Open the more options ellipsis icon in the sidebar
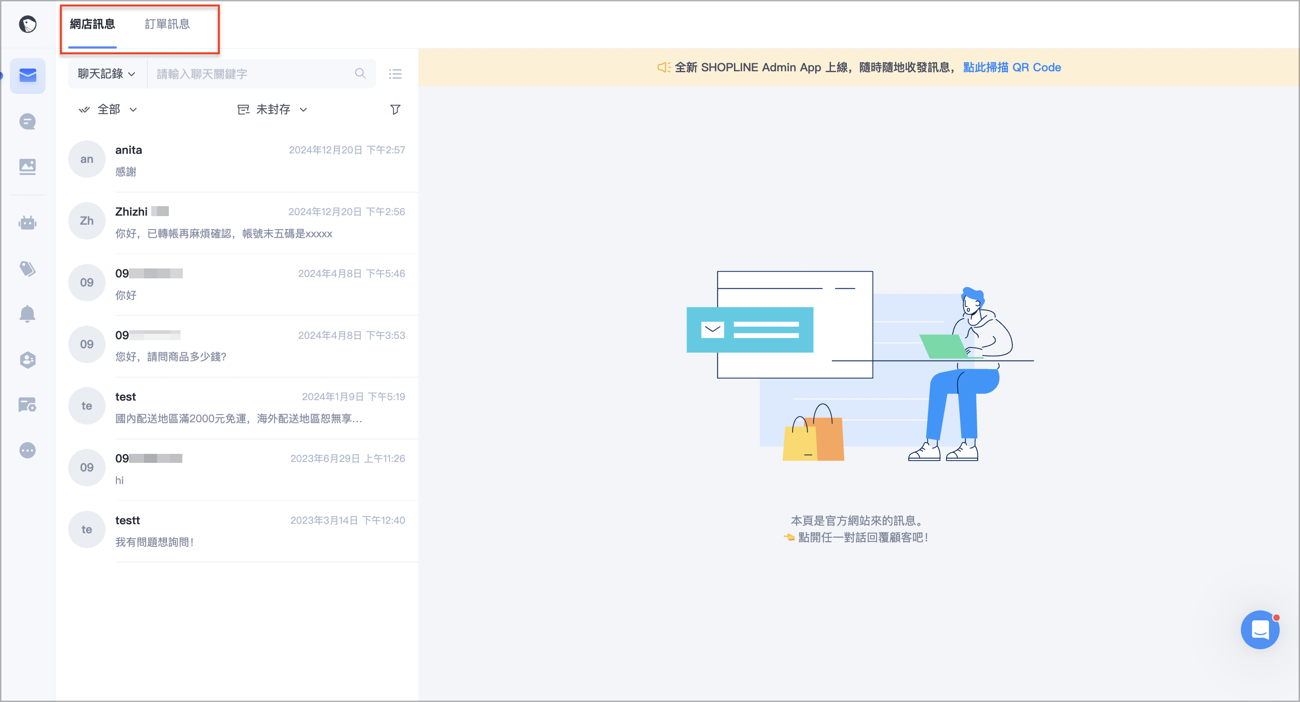Image resolution: width=1300 pixels, height=702 pixels. point(27,450)
